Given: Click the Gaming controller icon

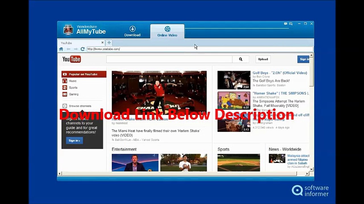Looking at the screenshot, I should [x=65, y=94].
